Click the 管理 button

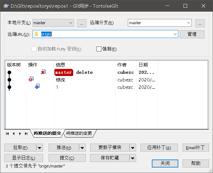click(192, 34)
